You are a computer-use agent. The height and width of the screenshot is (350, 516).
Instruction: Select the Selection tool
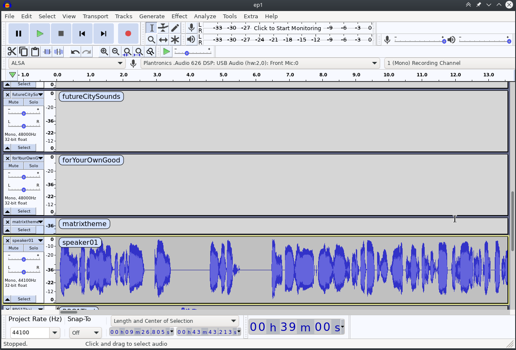[x=151, y=28]
